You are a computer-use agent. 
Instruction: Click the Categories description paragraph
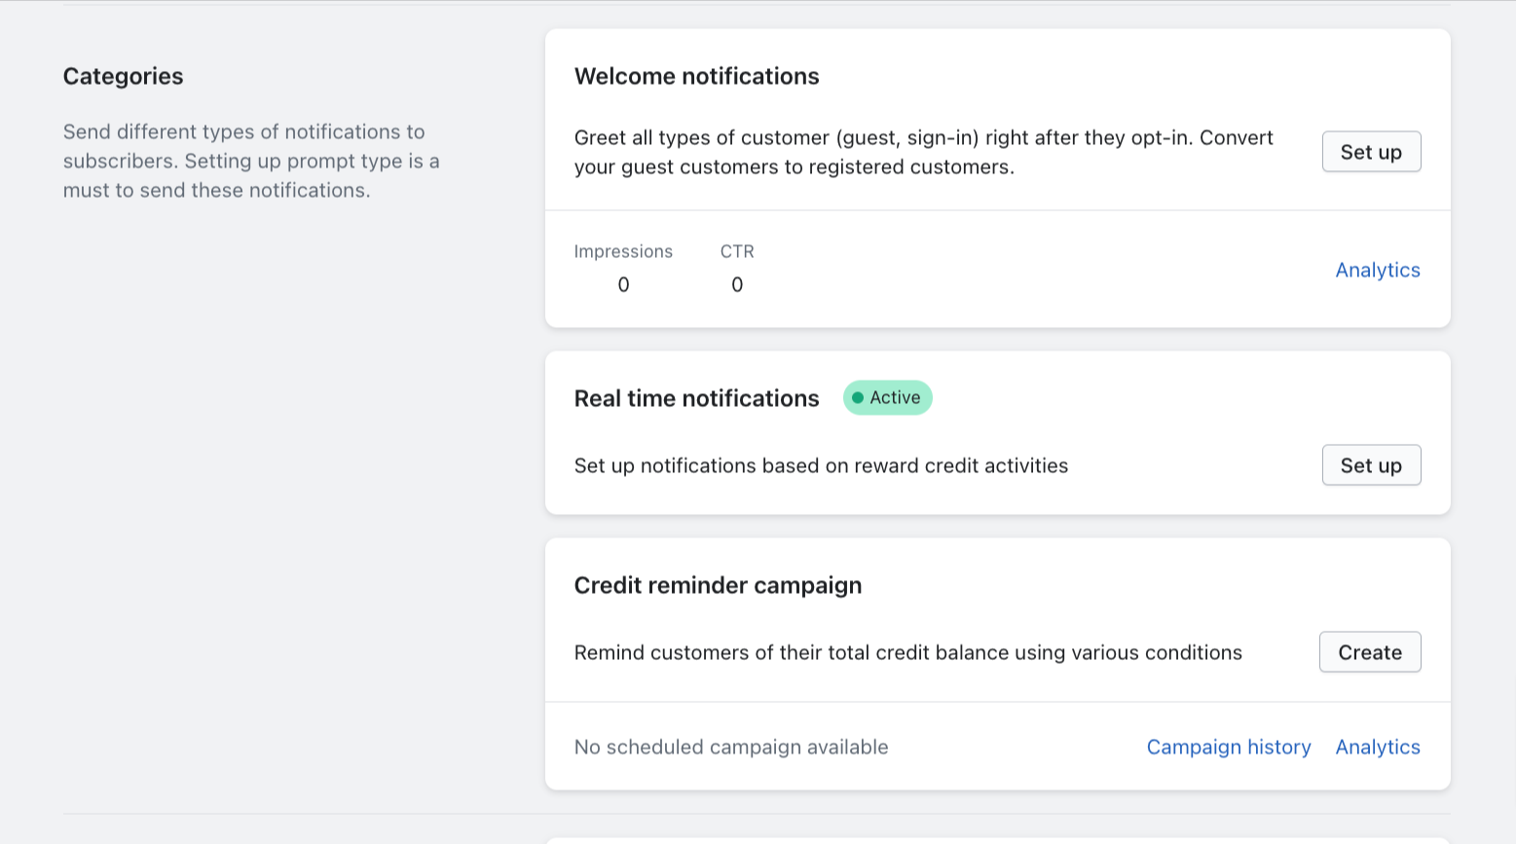[251, 161]
